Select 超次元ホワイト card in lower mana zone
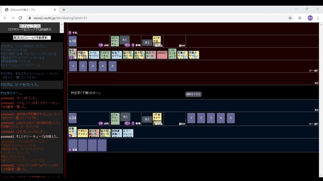323x181 pixels. [105, 133]
